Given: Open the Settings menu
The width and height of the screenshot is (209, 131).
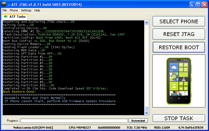Looking at the screenshot, I should click(x=26, y=10).
